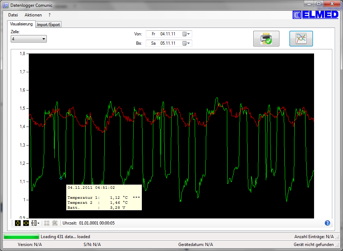343x251 pixels.
Task: Click the print button with green checkmark
Action: [266, 39]
